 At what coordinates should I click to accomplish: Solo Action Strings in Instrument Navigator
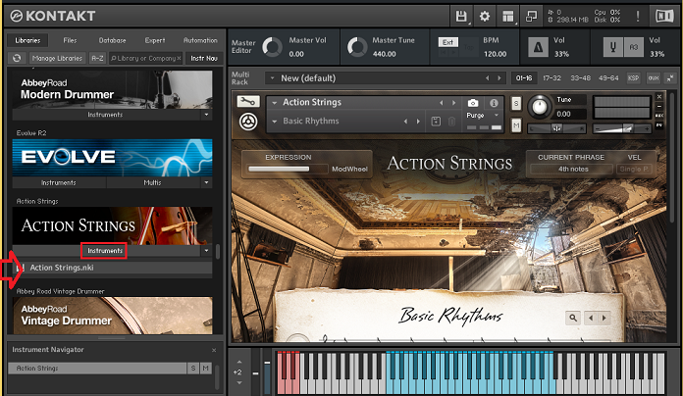click(x=193, y=369)
